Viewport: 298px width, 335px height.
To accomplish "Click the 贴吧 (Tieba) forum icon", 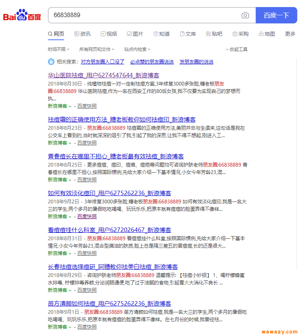I will [208, 33].
